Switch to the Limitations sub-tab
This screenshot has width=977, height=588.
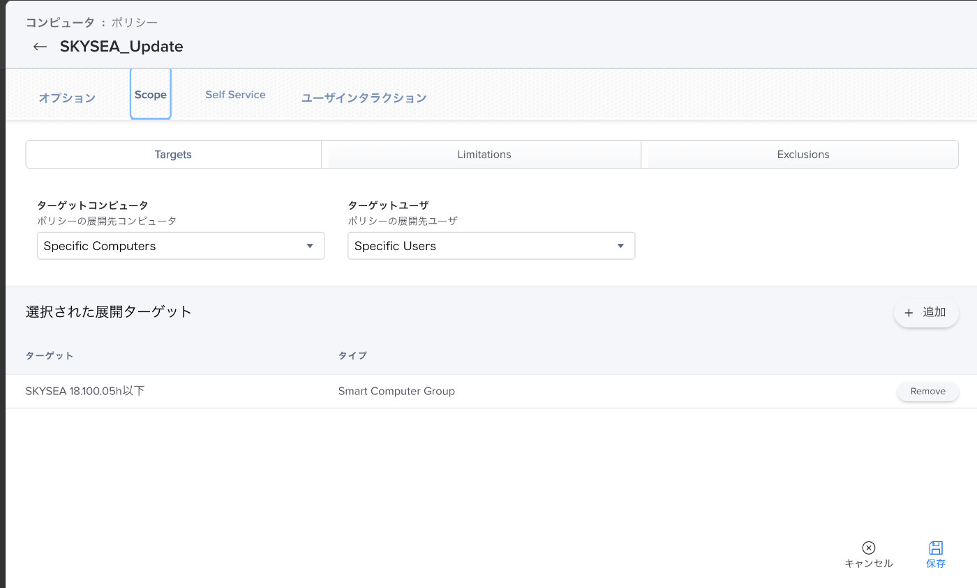(484, 155)
